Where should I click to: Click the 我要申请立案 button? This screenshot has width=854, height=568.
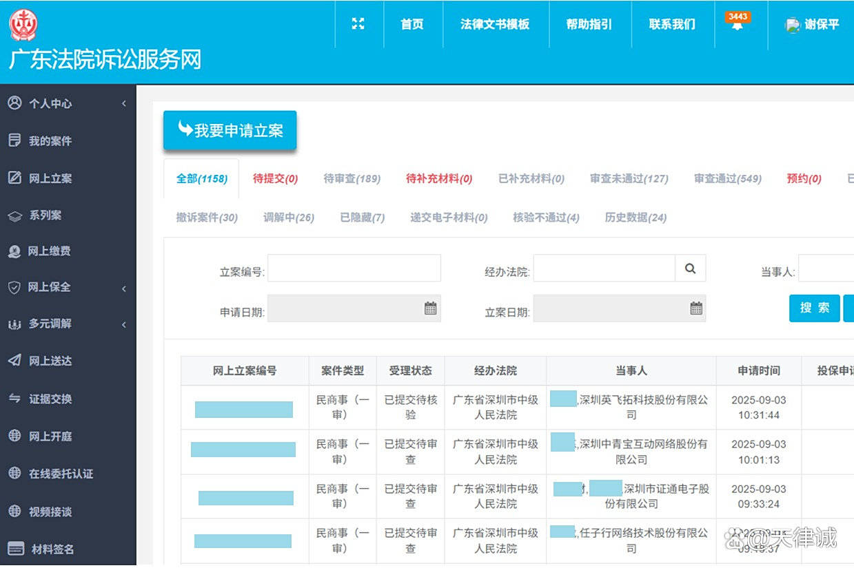click(x=230, y=130)
